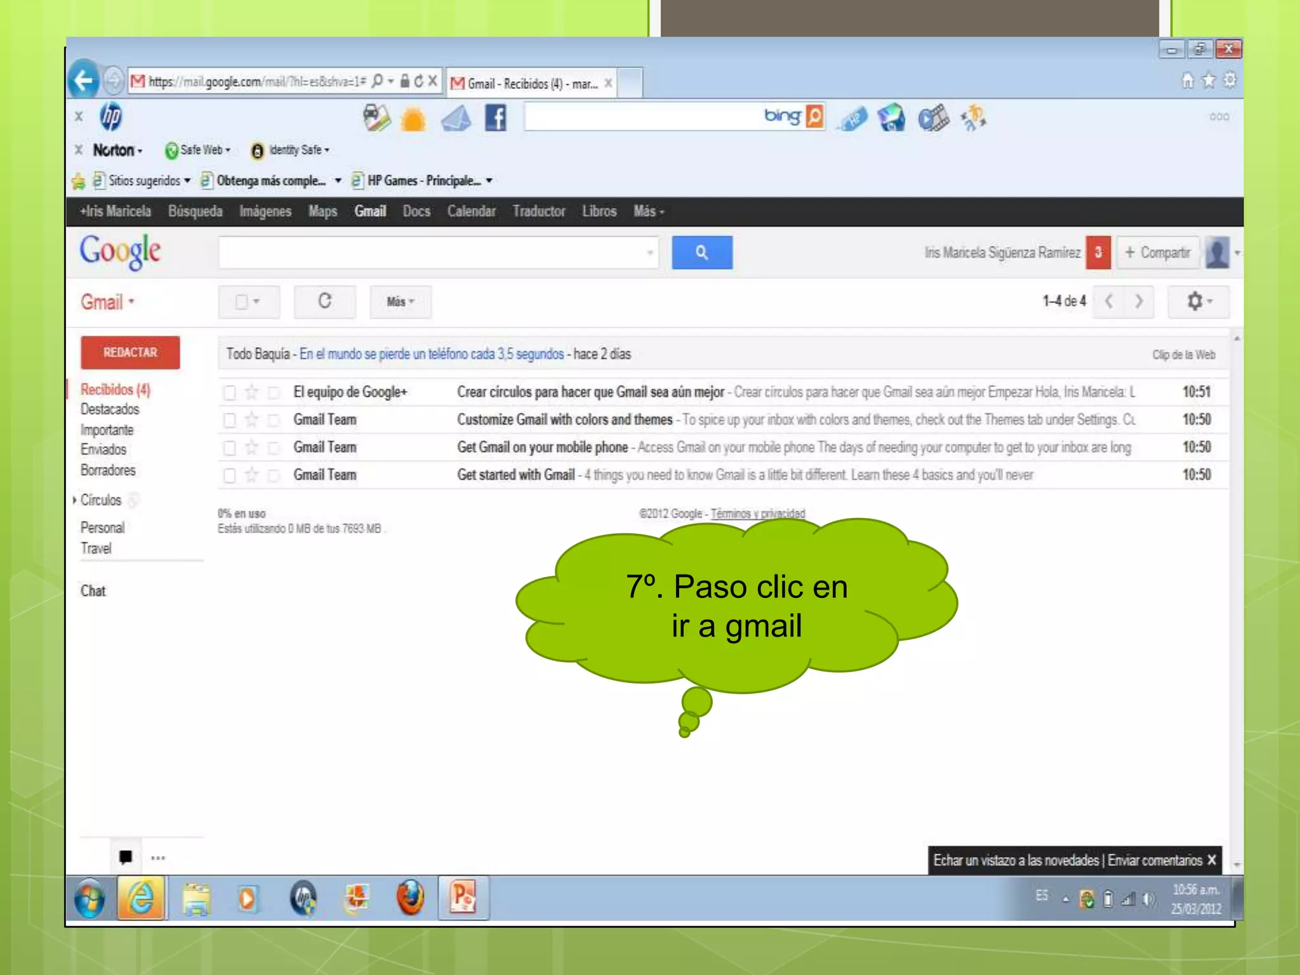Tick checkbox for El equipo de Google+ email
This screenshot has height=975, width=1300.
[230, 393]
